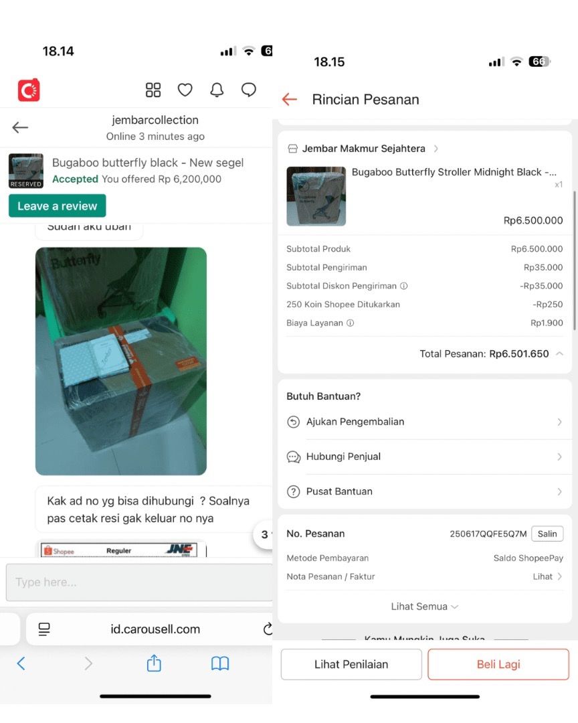The image size is (578, 723).
Task: Open the Safari bookmarks book icon
Action: pyautogui.click(x=220, y=663)
